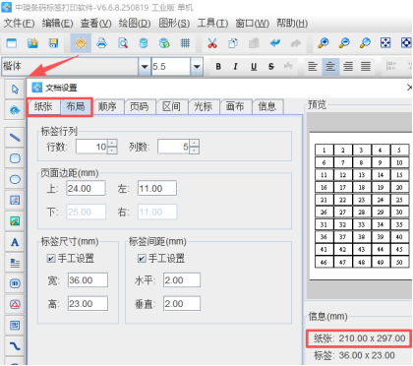Open document settings with the gear icon
Image resolution: width=413 pixels, height=366 pixels.
point(81,43)
